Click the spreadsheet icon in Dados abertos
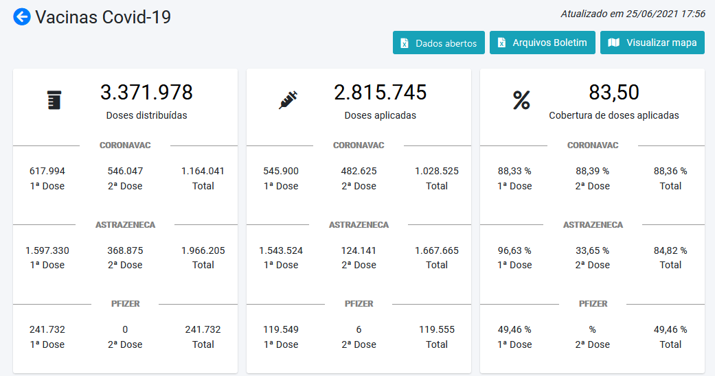This screenshot has width=715, height=376. pyautogui.click(x=405, y=43)
